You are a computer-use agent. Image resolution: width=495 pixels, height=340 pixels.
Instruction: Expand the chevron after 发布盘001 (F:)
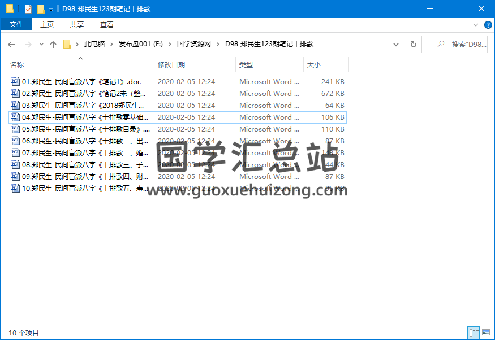(170, 45)
